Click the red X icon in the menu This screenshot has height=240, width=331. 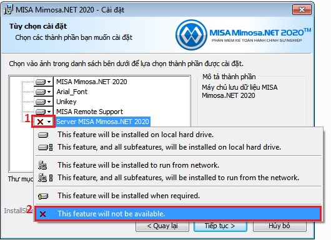[42, 214]
